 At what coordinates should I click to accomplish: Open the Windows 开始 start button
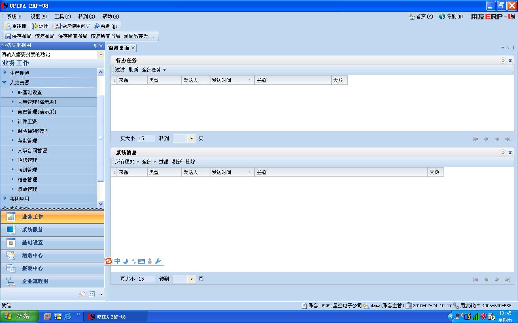tap(19, 317)
